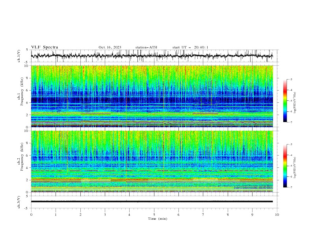
Task: Click the "Time (min)" x-axis label
Action: click(158, 219)
